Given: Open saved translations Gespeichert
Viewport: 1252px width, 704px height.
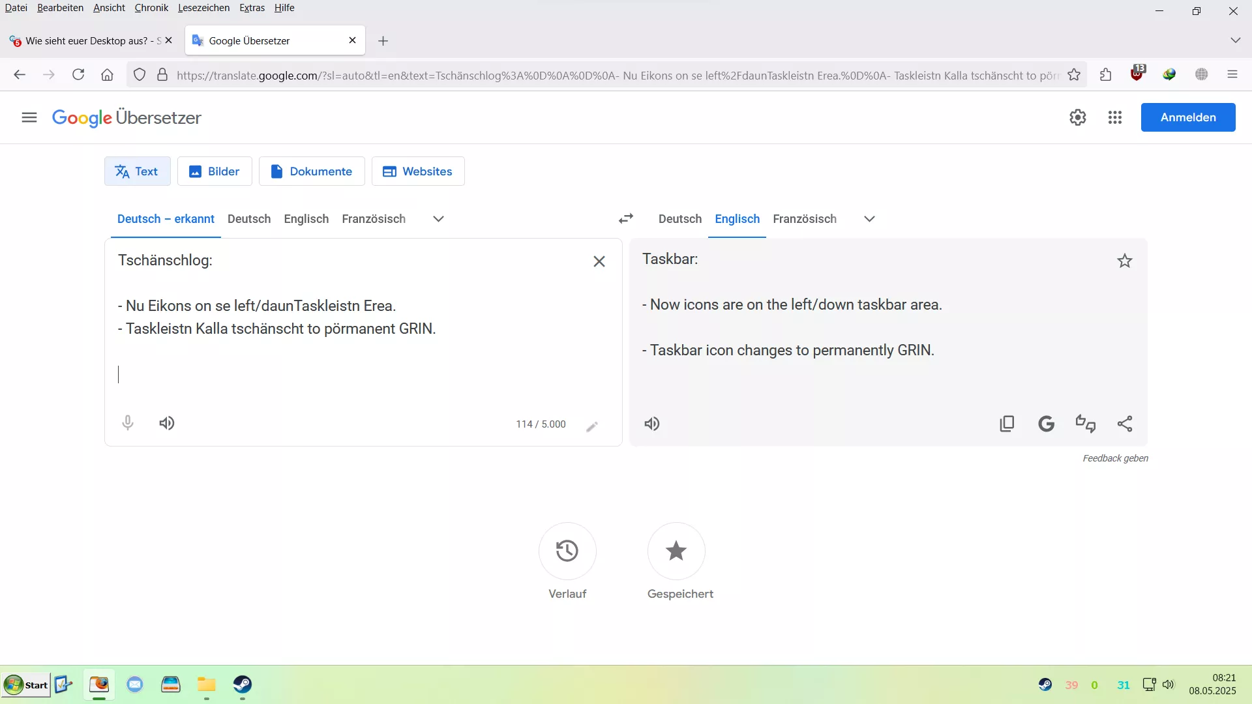Looking at the screenshot, I should [676, 551].
